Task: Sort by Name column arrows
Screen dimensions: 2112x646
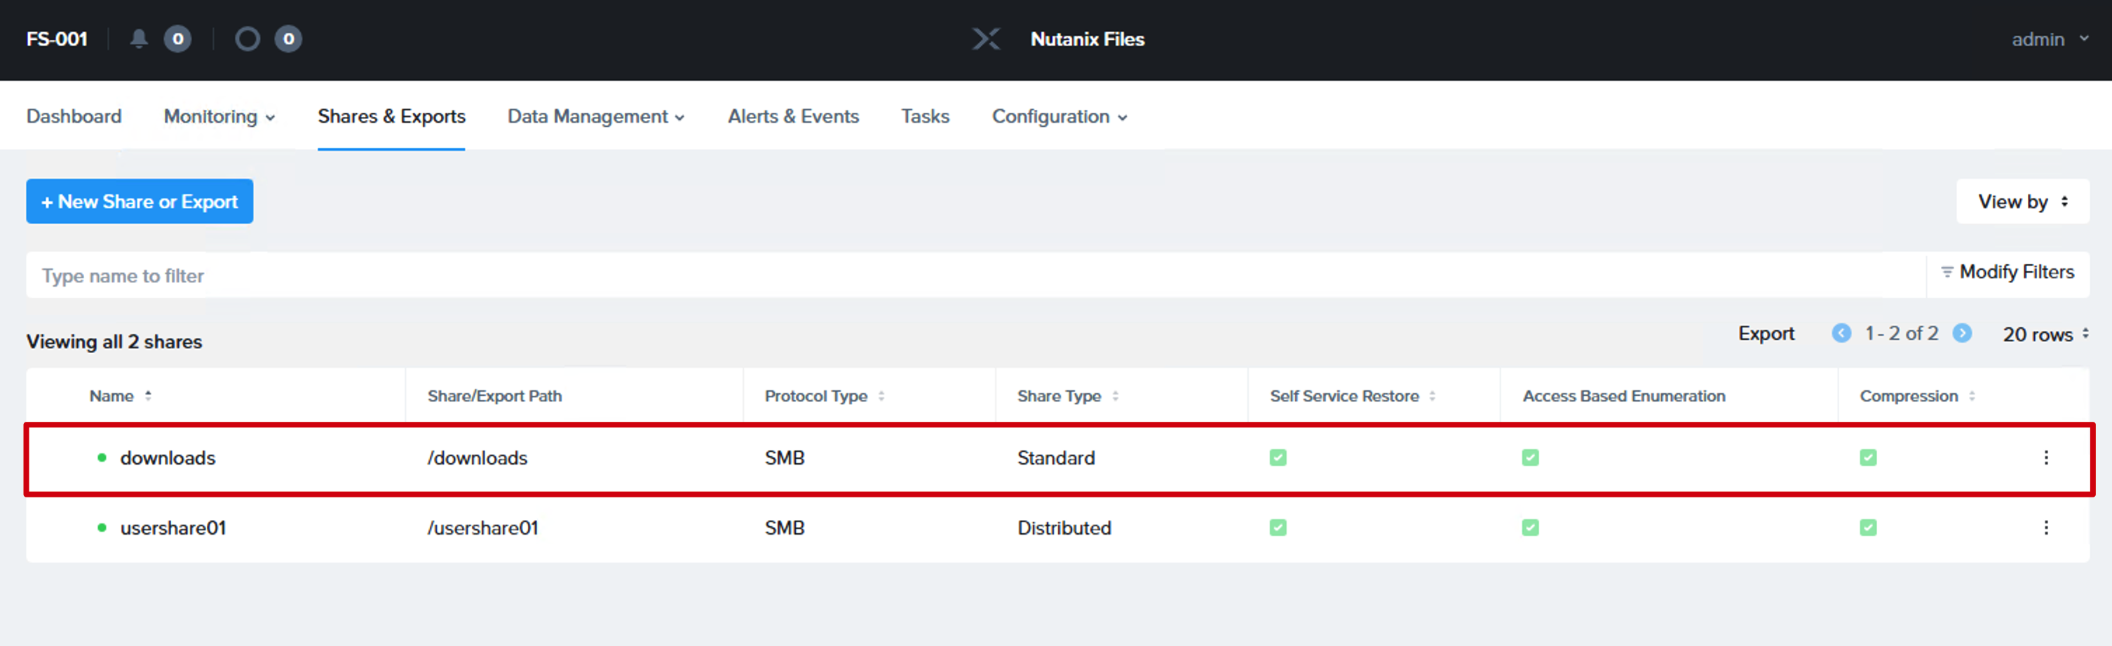Action: [149, 395]
